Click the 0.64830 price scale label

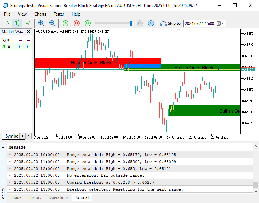click(248, 112)
